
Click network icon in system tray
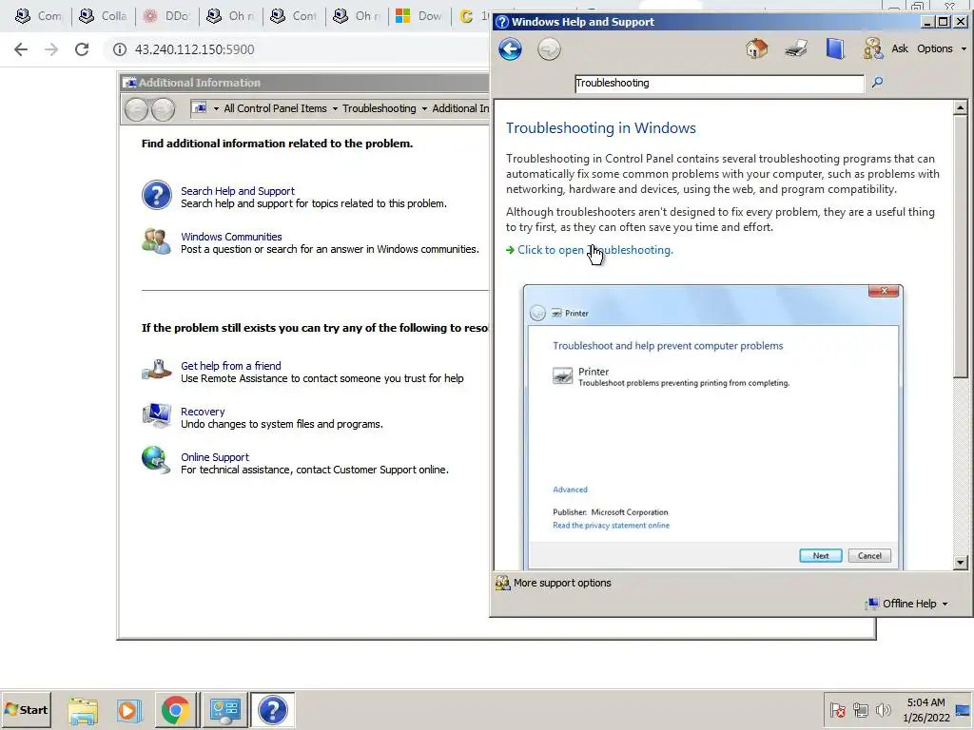click(860, 710)
